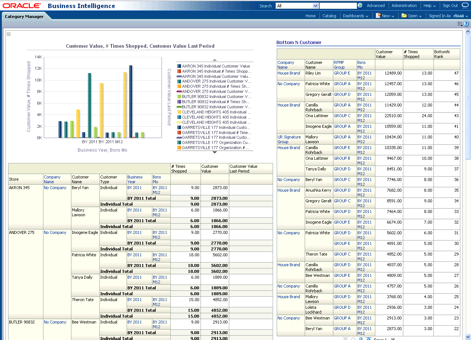
Task: Click the Sign Out link
Action: 450,6
